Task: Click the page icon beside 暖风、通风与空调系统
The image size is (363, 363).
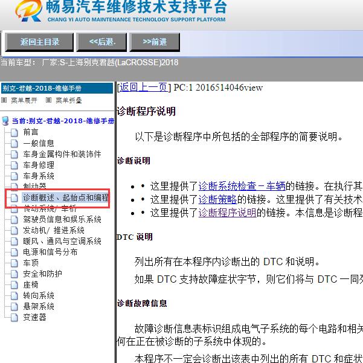Action: 14,242
